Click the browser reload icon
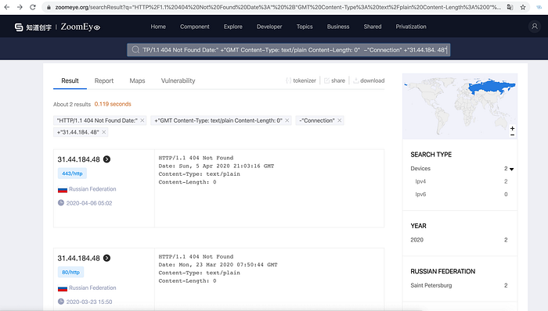 coord(33,7)
